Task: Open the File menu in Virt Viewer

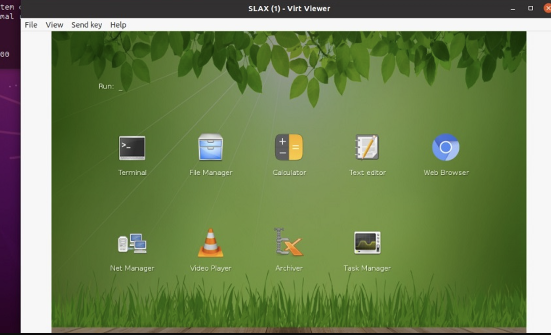Action: tap(31, 25)
